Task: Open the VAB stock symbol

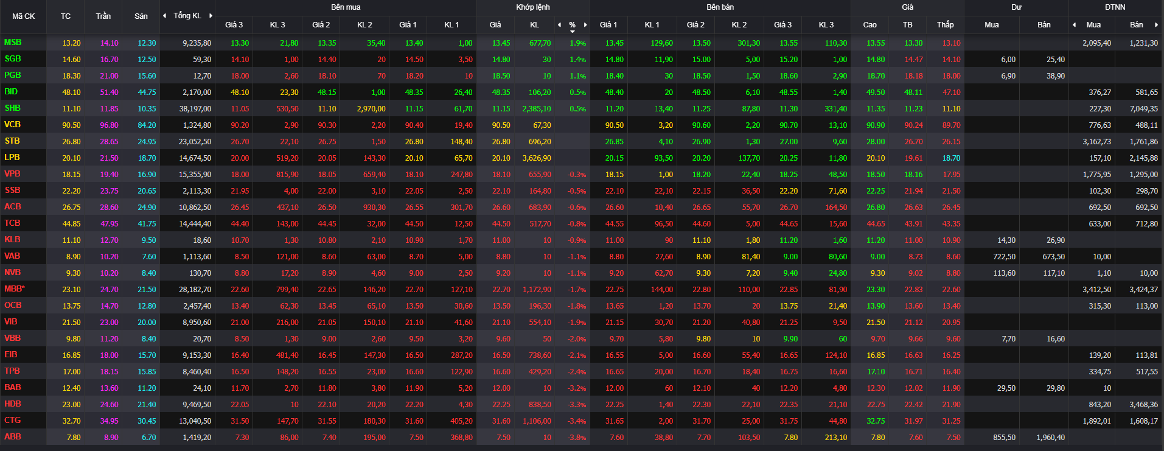Action: 12,256
